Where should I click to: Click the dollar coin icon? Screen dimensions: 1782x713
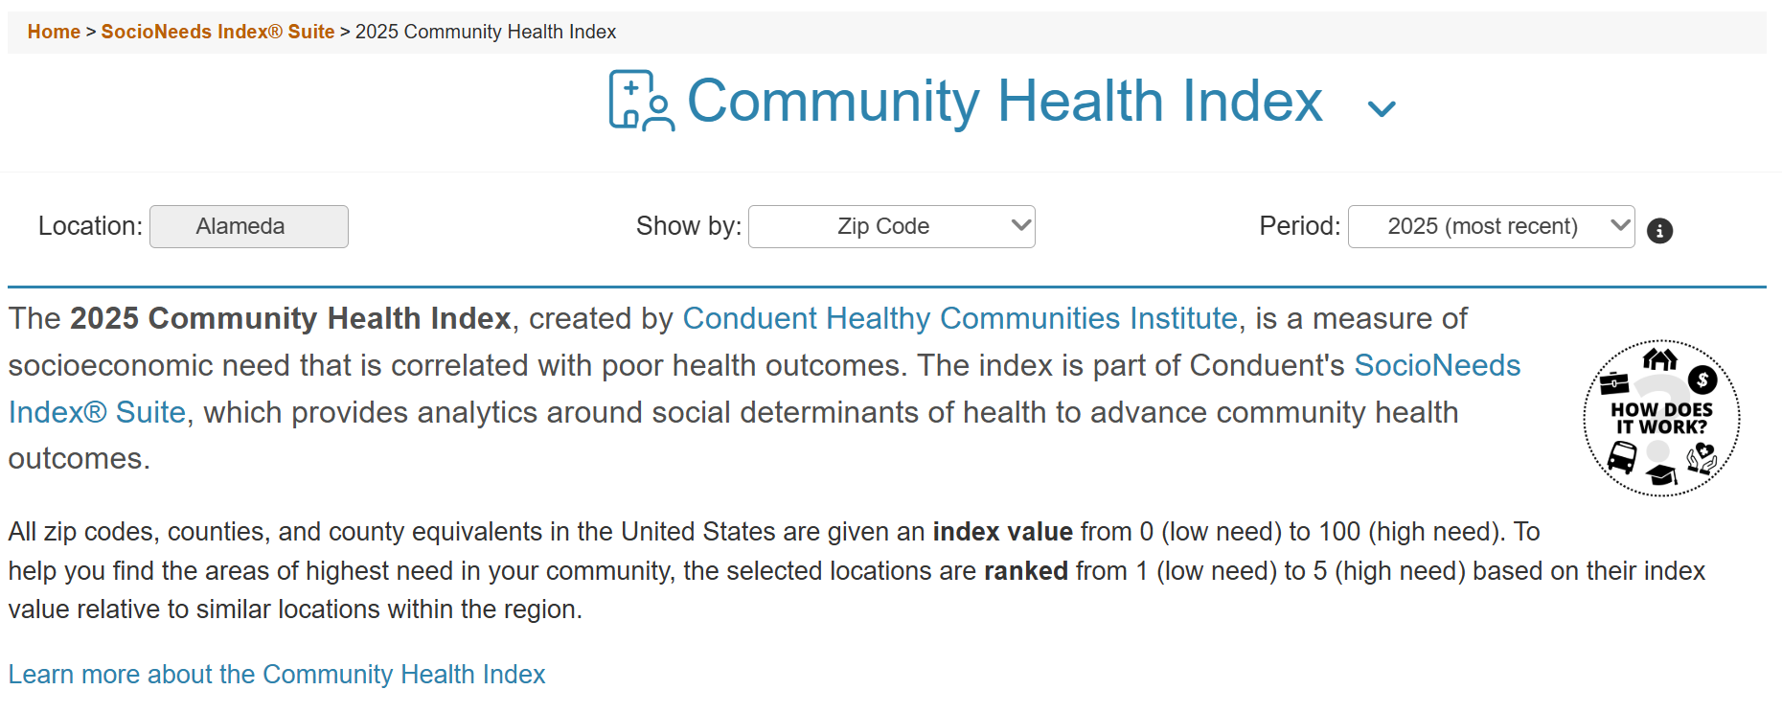(x=1702, y=379)
